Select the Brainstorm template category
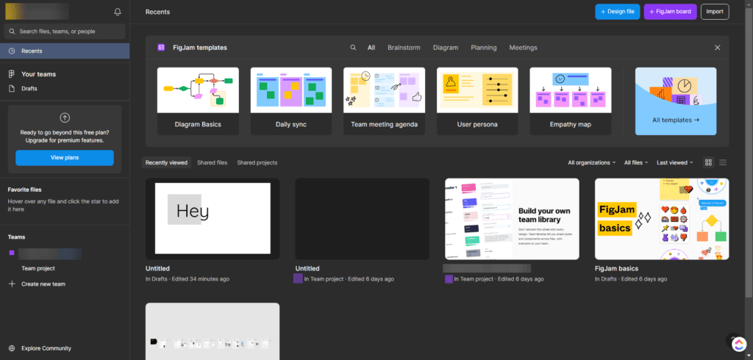 coord(404,48)
